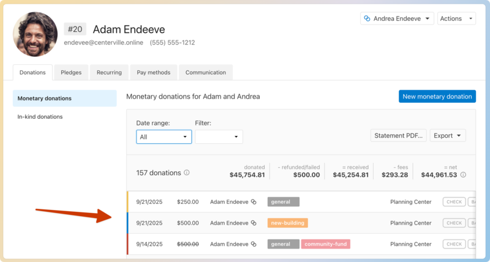Screen dimensions: 490x262
Task: Open the Andrea Endeeve joint donor dropdown
Action: pyautogui.click(x=397, y=19)
